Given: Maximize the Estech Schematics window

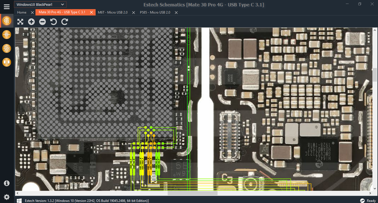Looking at the screenshot, I should click(x=360, y=4).
